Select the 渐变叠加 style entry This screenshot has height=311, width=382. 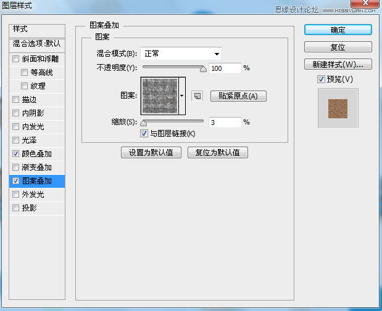[x=37, y=168]
